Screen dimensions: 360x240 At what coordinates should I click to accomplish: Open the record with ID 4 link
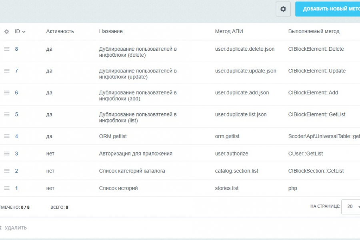[16, 136]
